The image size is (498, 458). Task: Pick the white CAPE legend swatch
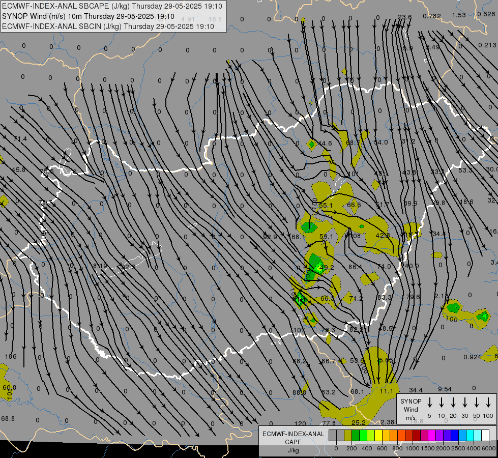(x=485, y=436)
